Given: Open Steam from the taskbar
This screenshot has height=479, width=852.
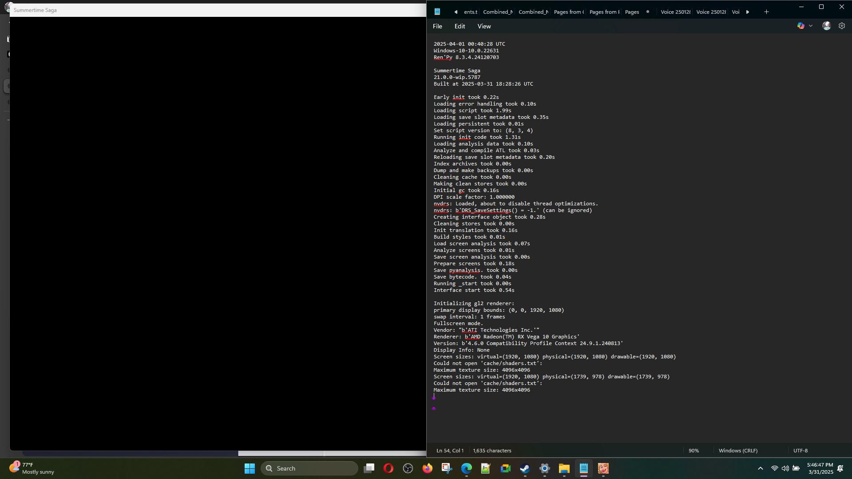Looking at the screenshot, I should (525, 468).
